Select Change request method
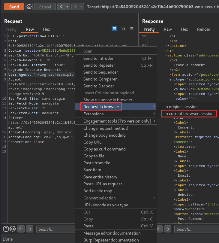The image size is (219, 243). pyautogui.click(x=116, y=128)
